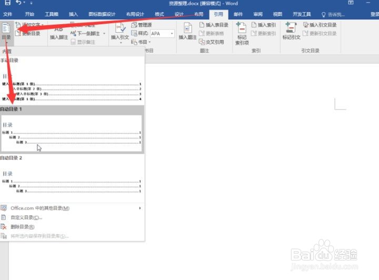Expand the Undo history dropdown arrow

click(x=24, y=3)
